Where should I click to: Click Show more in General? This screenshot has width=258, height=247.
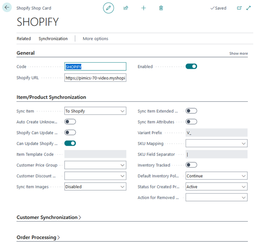tap(238, 53)
